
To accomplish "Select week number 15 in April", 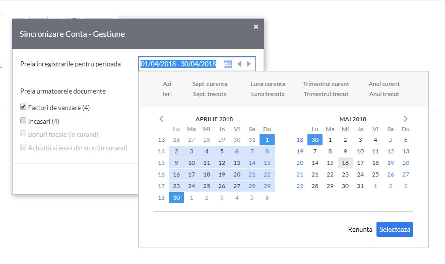I will pos(161,163).
